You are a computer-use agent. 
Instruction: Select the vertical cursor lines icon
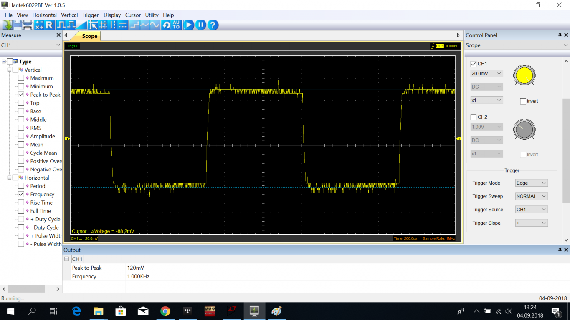coord(113,25)
